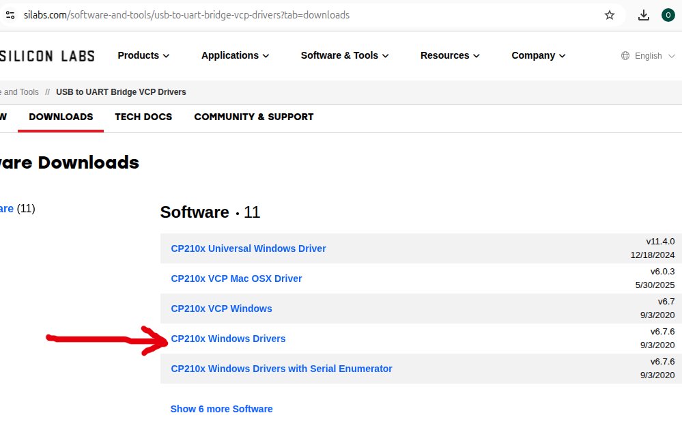The image size is (682, 428).
Task: Click the CP210x Windows Drivers link
Action: point(228,339)
